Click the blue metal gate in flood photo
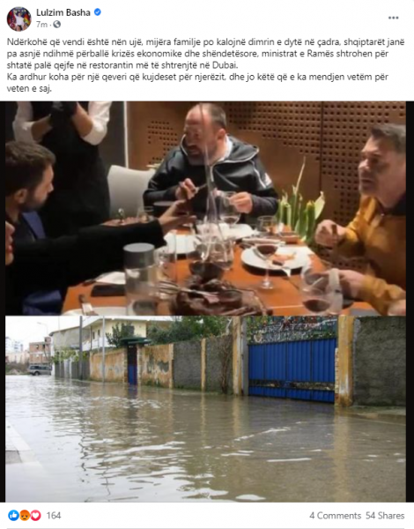 292,370
